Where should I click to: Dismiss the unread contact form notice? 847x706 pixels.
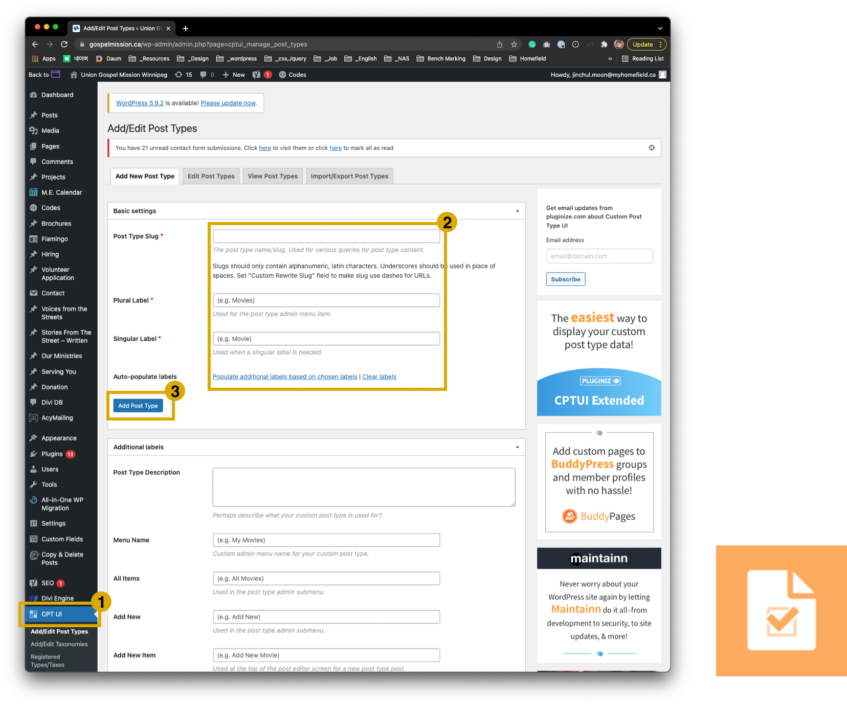tap(652, 148)
